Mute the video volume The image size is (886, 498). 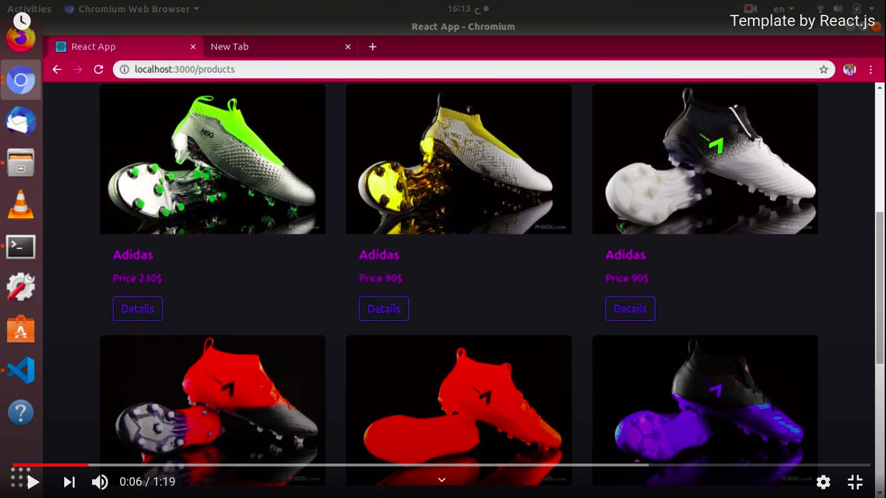point(100,482)
